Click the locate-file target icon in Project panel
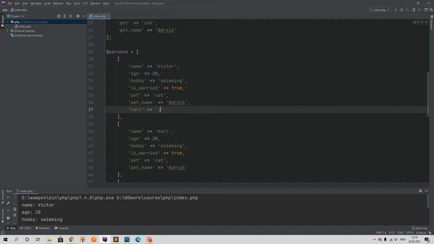 click(x=59, y=16)
